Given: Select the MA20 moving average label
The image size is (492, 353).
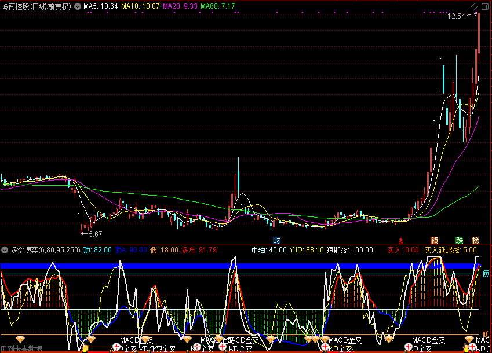Looking at the screenshot, I should [180, 6].
